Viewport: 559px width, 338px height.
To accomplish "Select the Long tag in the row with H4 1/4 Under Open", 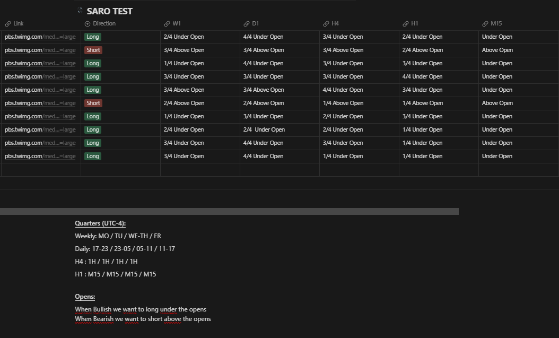I will tap(93, 156).
